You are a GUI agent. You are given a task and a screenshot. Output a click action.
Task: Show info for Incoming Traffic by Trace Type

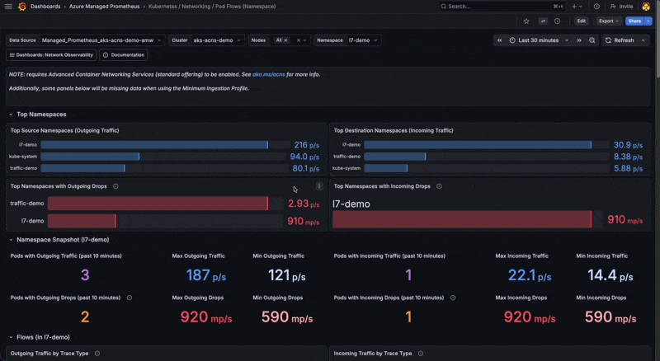[421, 354]
